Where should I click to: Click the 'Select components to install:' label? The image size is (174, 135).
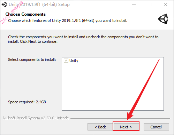pyautogui.click(x=32, y=59)
